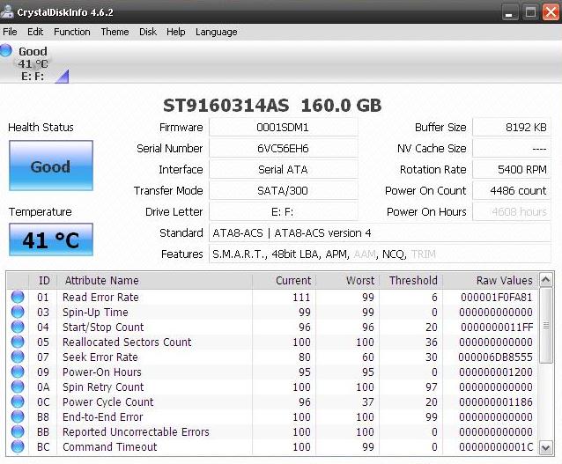This screenshot has height=464, width=562.
Task: Maximize the CrystalDiskInfo window
Action: [530, 12]
